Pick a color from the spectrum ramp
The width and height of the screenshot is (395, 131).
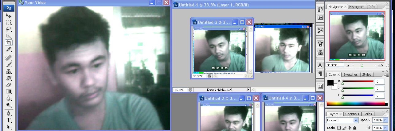[357, 104]
